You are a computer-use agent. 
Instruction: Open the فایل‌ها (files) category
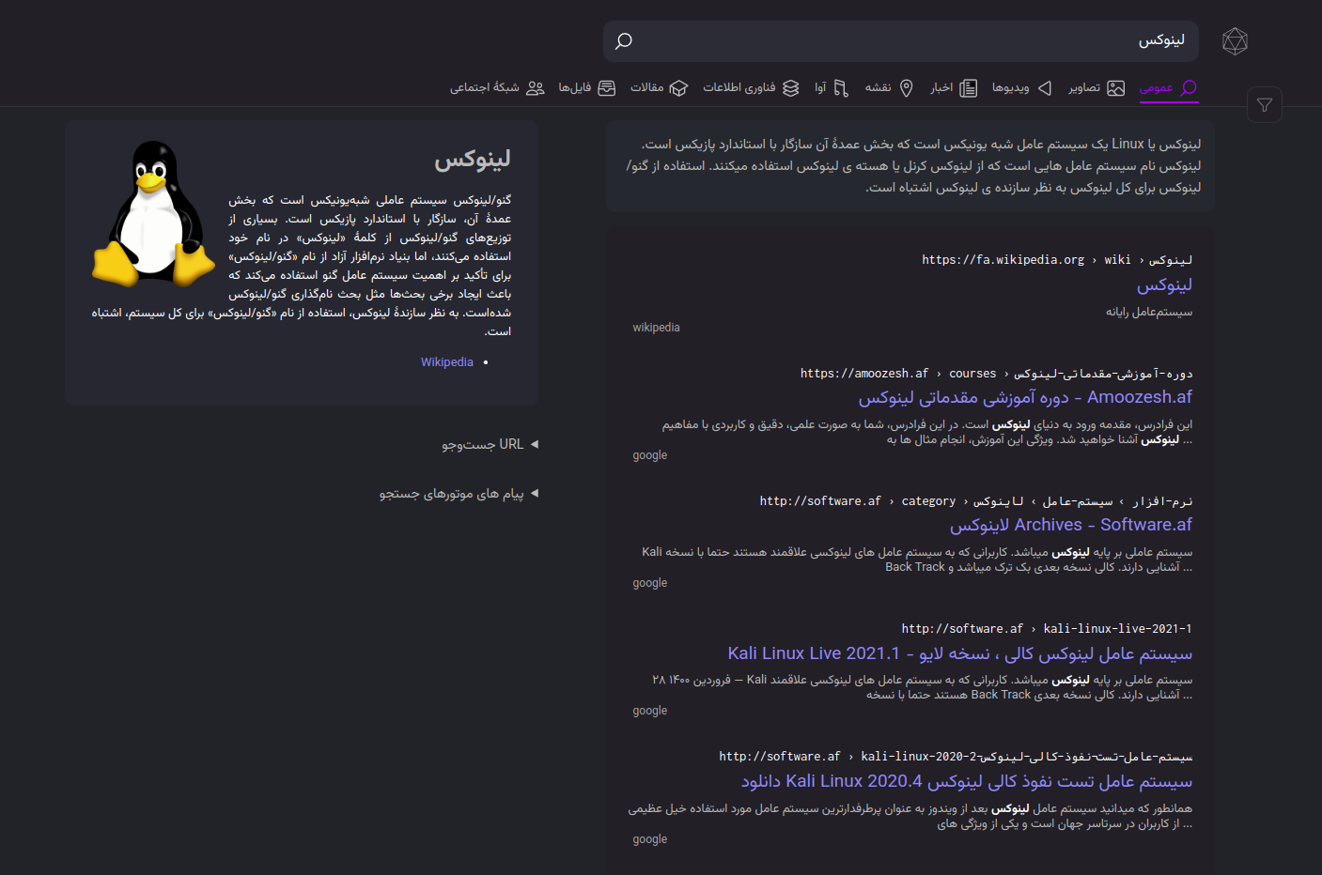point(587,88)
